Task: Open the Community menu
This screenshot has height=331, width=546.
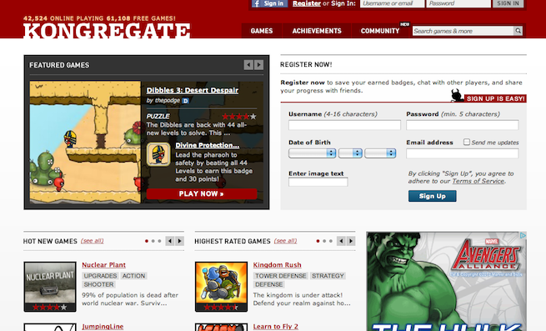Action: pos(380,31)
